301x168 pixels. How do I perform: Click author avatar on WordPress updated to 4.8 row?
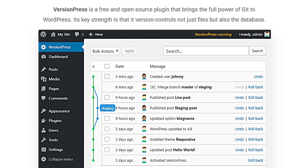click(x=144, y=129)
